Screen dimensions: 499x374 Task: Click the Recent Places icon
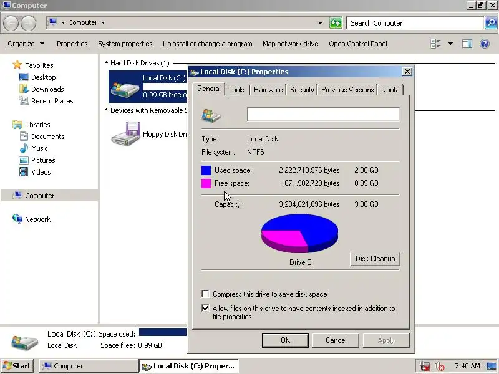pyautogui.click(x=24, y=101)
